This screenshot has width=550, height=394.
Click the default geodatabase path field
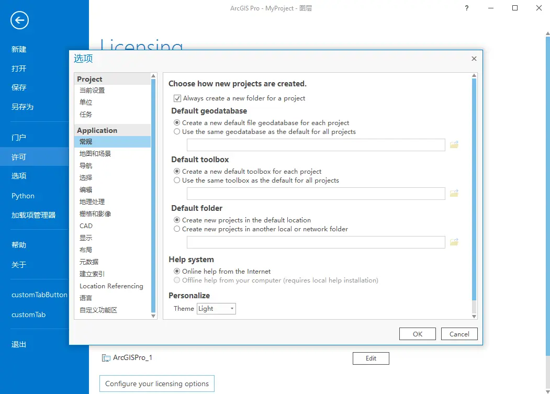[x=316, y=145]
